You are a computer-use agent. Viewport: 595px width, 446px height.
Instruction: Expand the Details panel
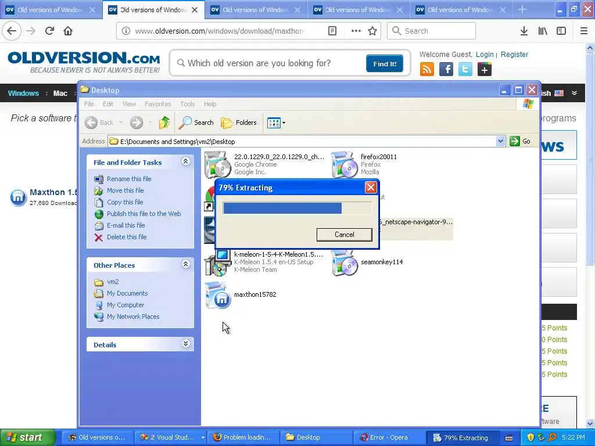185,344
